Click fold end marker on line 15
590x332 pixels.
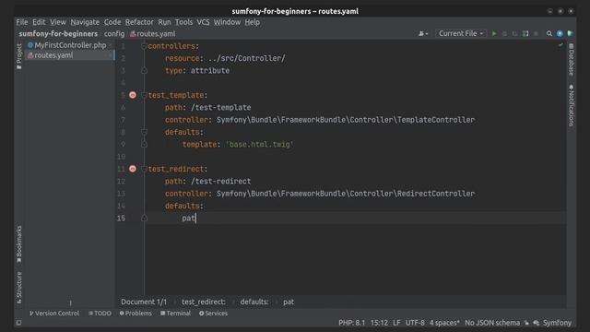tap(144, 218)
